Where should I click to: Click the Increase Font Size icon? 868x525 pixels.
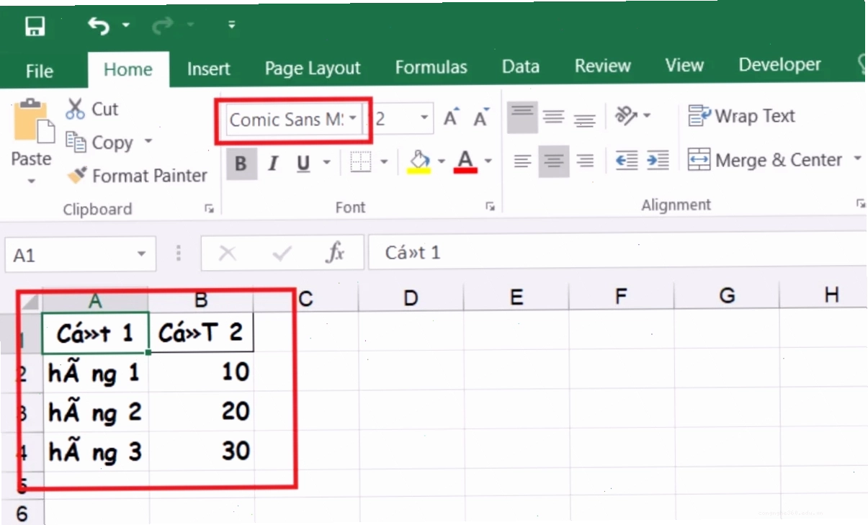[452, 117]
